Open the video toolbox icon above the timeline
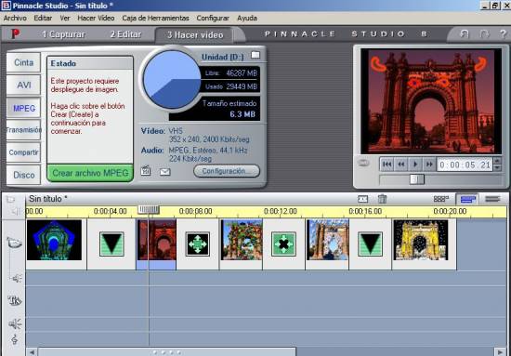 [x=11, y=199]
